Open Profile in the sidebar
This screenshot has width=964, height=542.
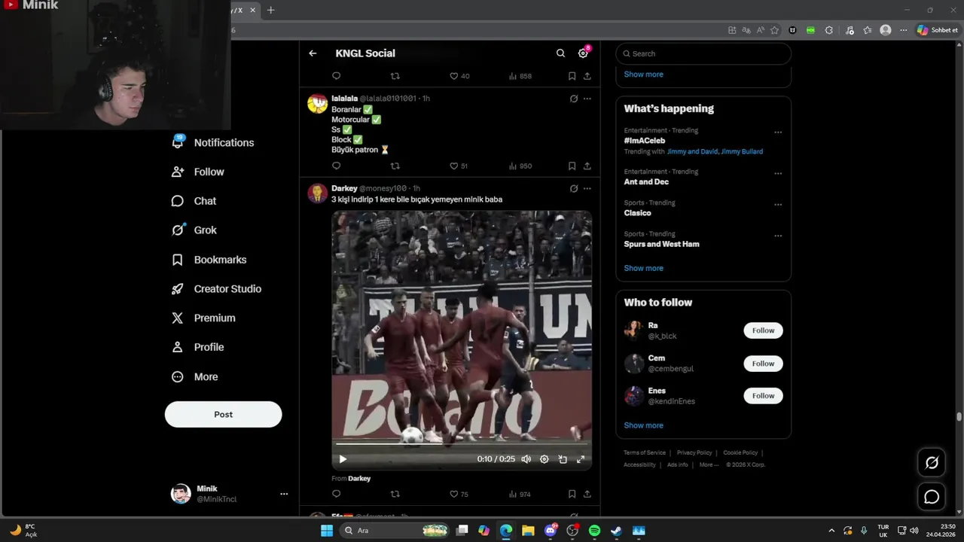click(x=198, y=347)
